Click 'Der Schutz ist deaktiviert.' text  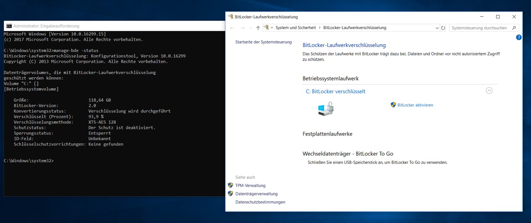[122, 127]
